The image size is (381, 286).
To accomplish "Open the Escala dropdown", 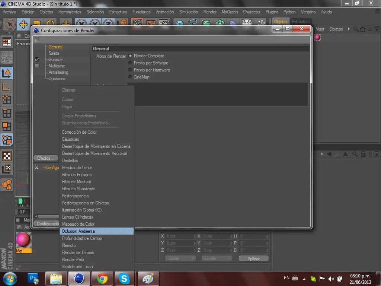I will 217,258.
